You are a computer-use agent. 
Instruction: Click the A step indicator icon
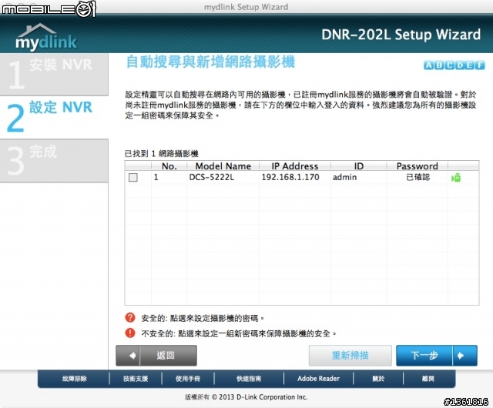click(428, 65)
